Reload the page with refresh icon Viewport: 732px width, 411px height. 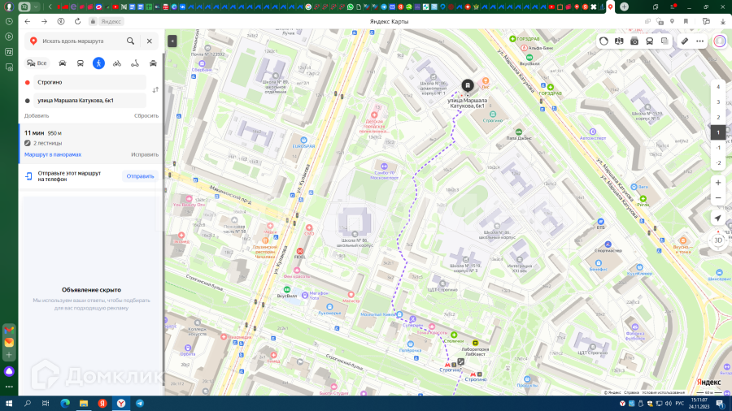point(77,21)
